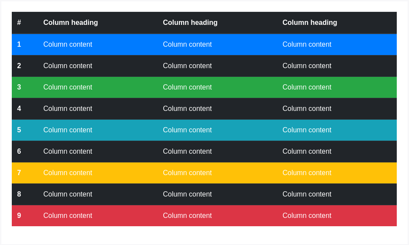Select row number 2 cell

tap(19, 66)
